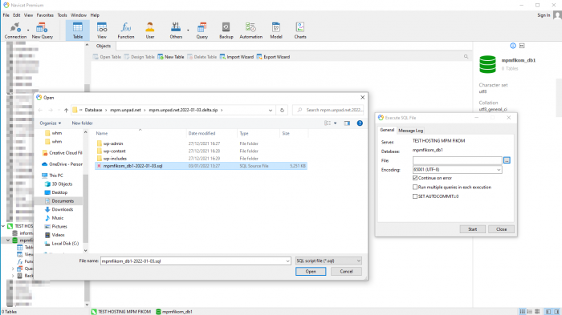Select the Table toolbar icon
The height and width of the screenshot is (315, 562).
pyautogui.click(x=78, y=30)
